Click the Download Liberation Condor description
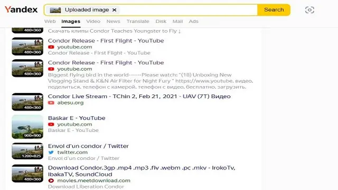Screen dimensions: 338x190 (x=86, y=186)
